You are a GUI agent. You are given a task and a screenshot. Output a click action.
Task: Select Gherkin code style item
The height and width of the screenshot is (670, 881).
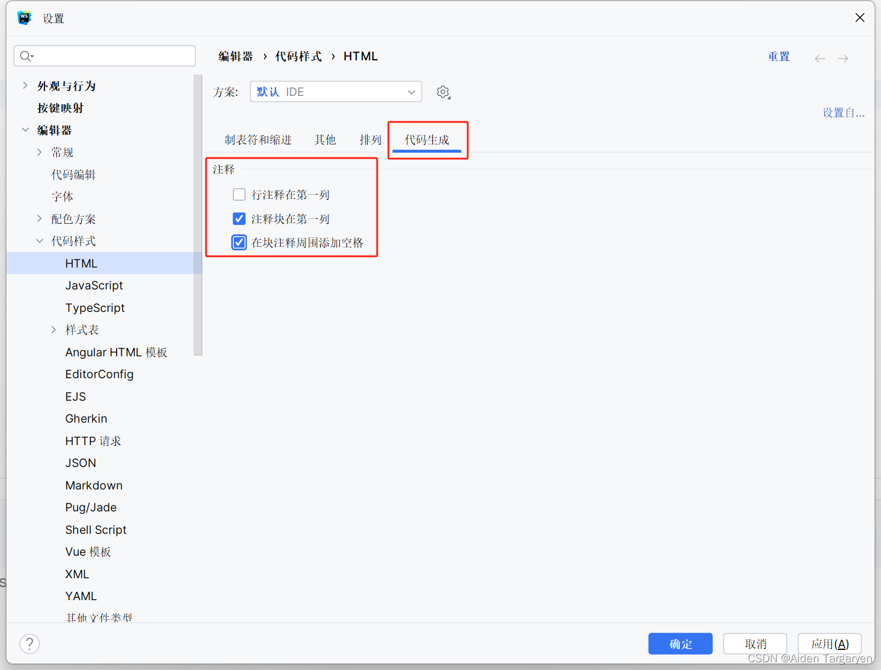86,418
